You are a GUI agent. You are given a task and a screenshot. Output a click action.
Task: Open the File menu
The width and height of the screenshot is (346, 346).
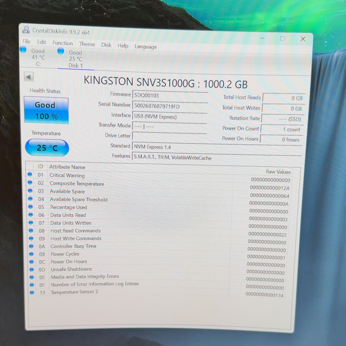(x=27, y=42)
